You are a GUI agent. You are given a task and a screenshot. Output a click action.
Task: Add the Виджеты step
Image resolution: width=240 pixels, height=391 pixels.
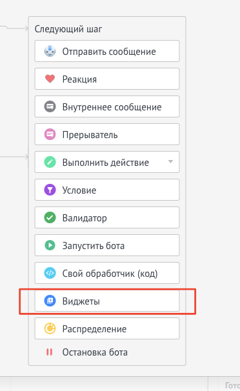click(x=107, y=301)
